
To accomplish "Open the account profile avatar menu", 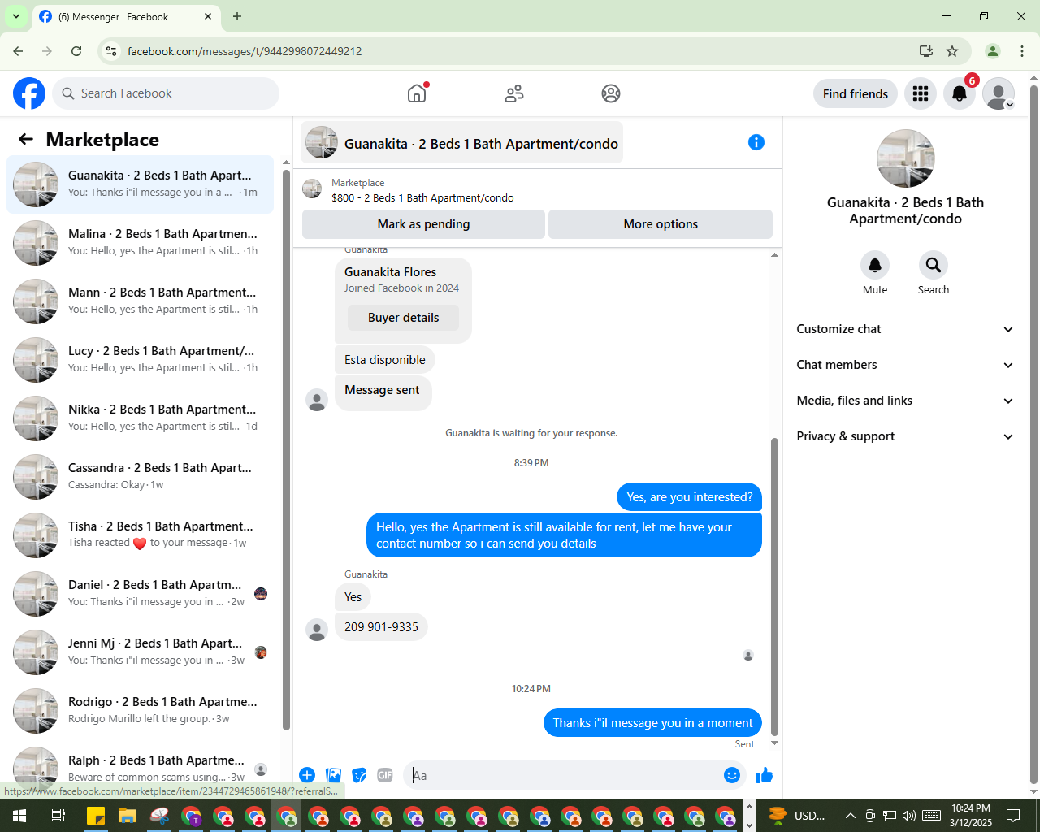I will tap(999, 93).
